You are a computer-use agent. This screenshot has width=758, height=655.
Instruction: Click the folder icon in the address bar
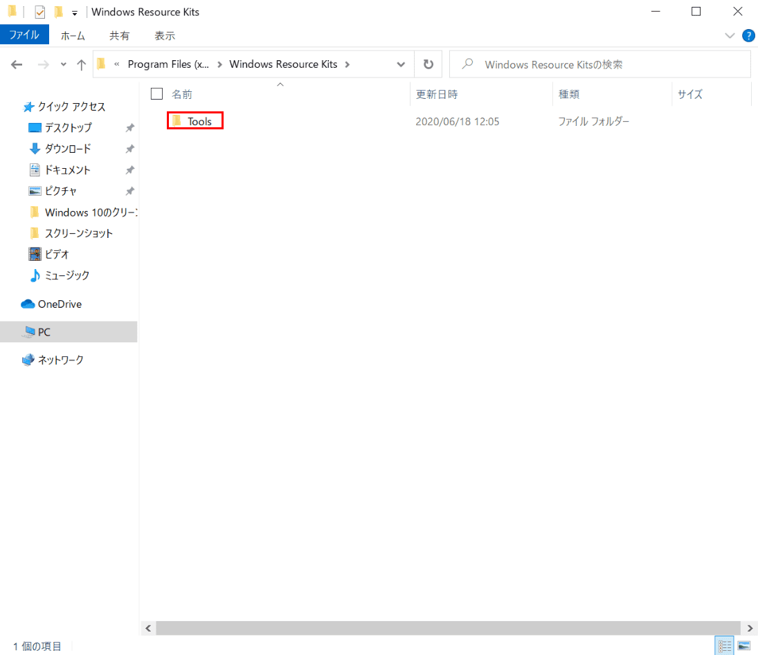coord(102,64)
